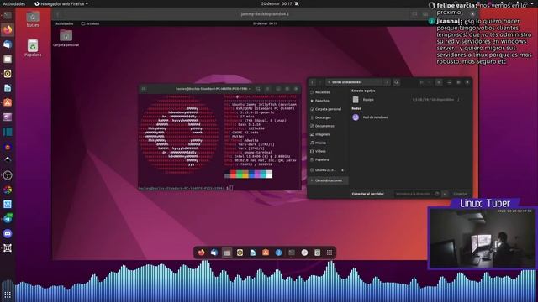Open Terminal in the VM bottom dock

click(292, 253)
